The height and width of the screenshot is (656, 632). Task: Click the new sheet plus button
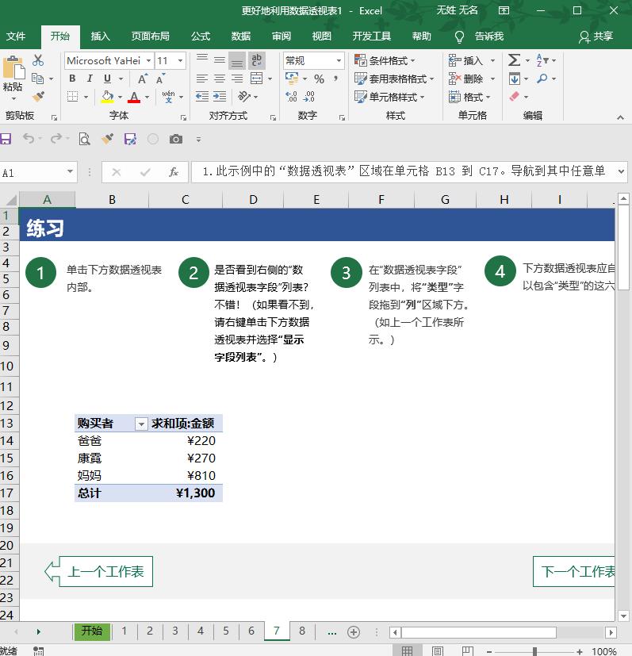[354, 632]
